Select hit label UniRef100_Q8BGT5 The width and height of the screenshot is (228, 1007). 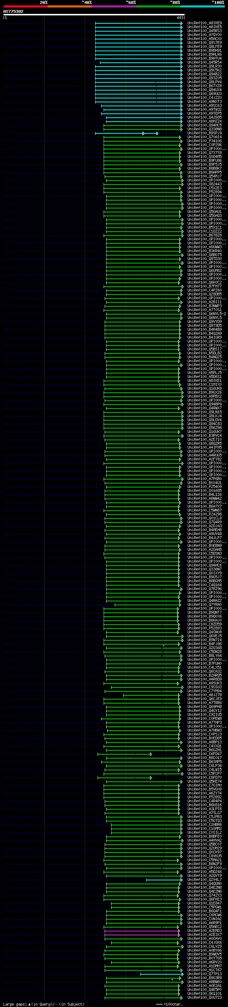(204, 255)
